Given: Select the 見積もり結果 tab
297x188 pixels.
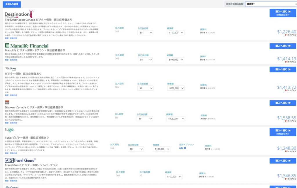Looking at the screenshot, I should [12, 4].
